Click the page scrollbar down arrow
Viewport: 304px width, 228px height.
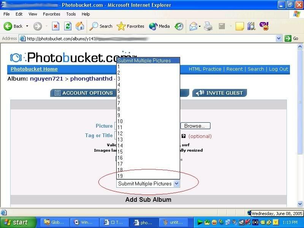(300, 204)
